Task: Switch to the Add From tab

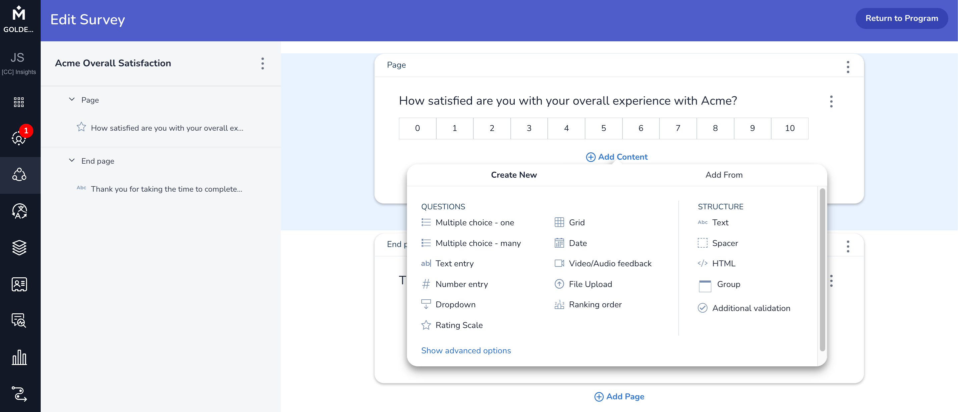Action: point(723,175)
